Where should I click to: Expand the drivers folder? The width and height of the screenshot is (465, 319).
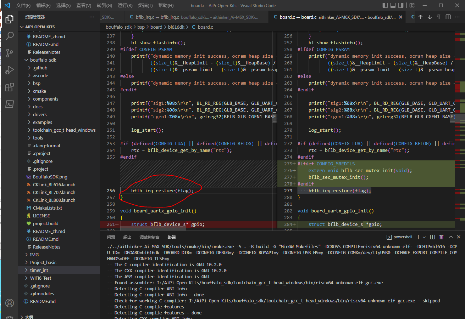tap(59, 114)
